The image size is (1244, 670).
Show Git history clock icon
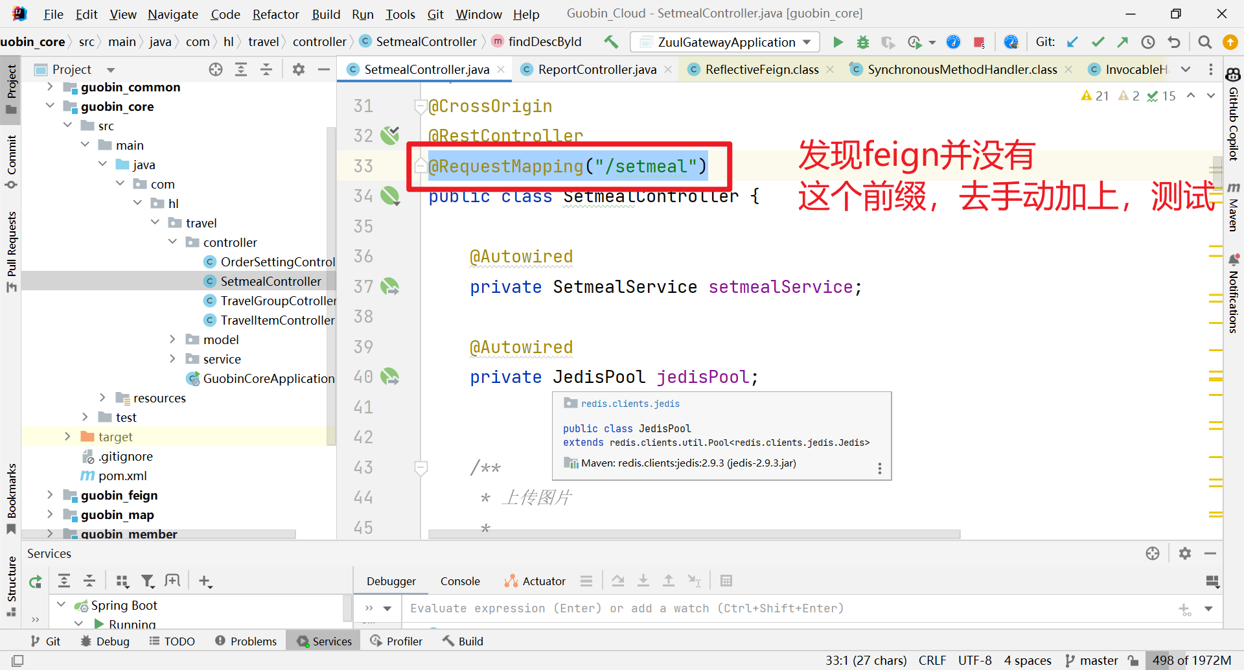click(1147, 42)
